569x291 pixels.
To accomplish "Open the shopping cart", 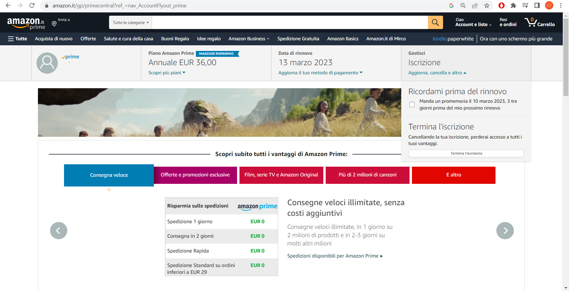I will pyautogui.click(x=540, y=22).
